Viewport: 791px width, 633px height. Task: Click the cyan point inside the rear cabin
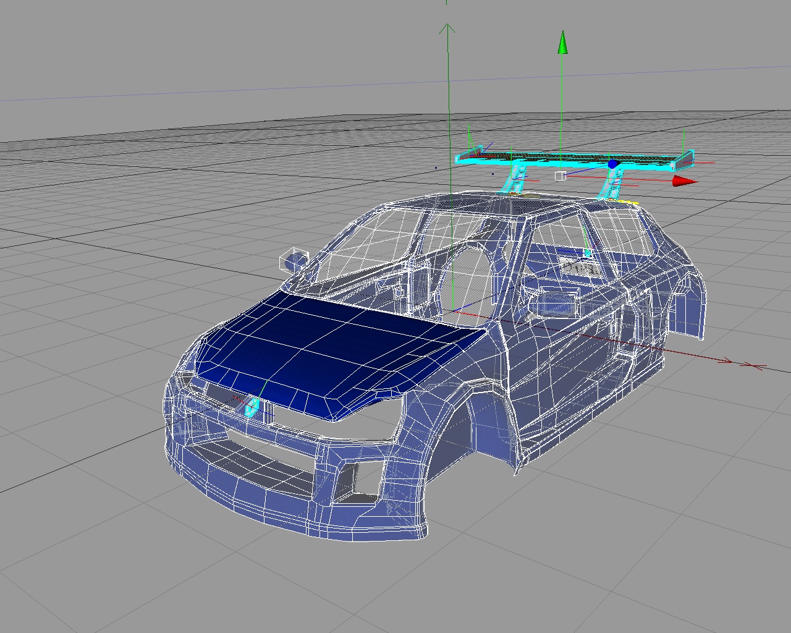tap(588, 253)
